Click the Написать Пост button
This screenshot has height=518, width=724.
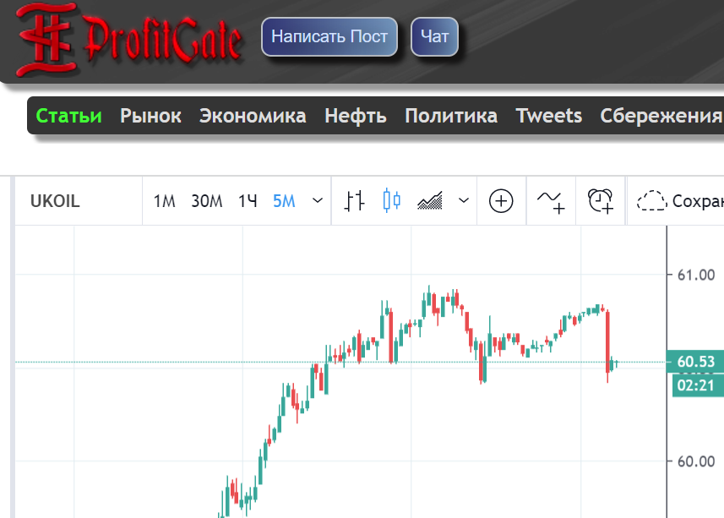point(329,37)
